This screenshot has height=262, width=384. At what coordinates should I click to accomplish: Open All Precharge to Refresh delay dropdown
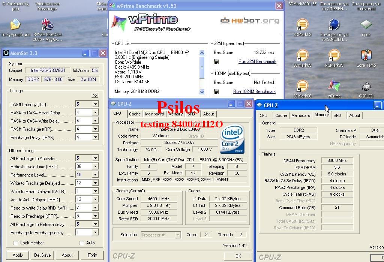tap(95, 224)
